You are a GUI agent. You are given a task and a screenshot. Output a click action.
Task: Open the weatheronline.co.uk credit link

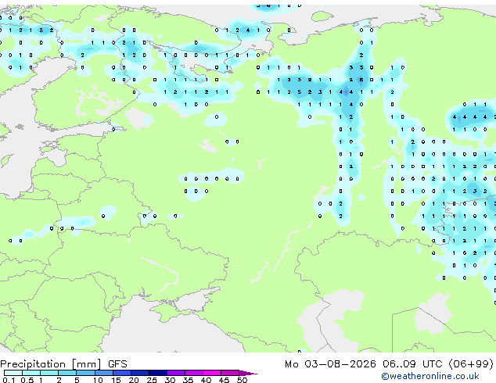click(430, 376)
